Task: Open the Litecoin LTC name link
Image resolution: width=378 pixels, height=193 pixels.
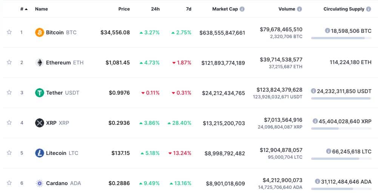Action: tap(62, 153)
